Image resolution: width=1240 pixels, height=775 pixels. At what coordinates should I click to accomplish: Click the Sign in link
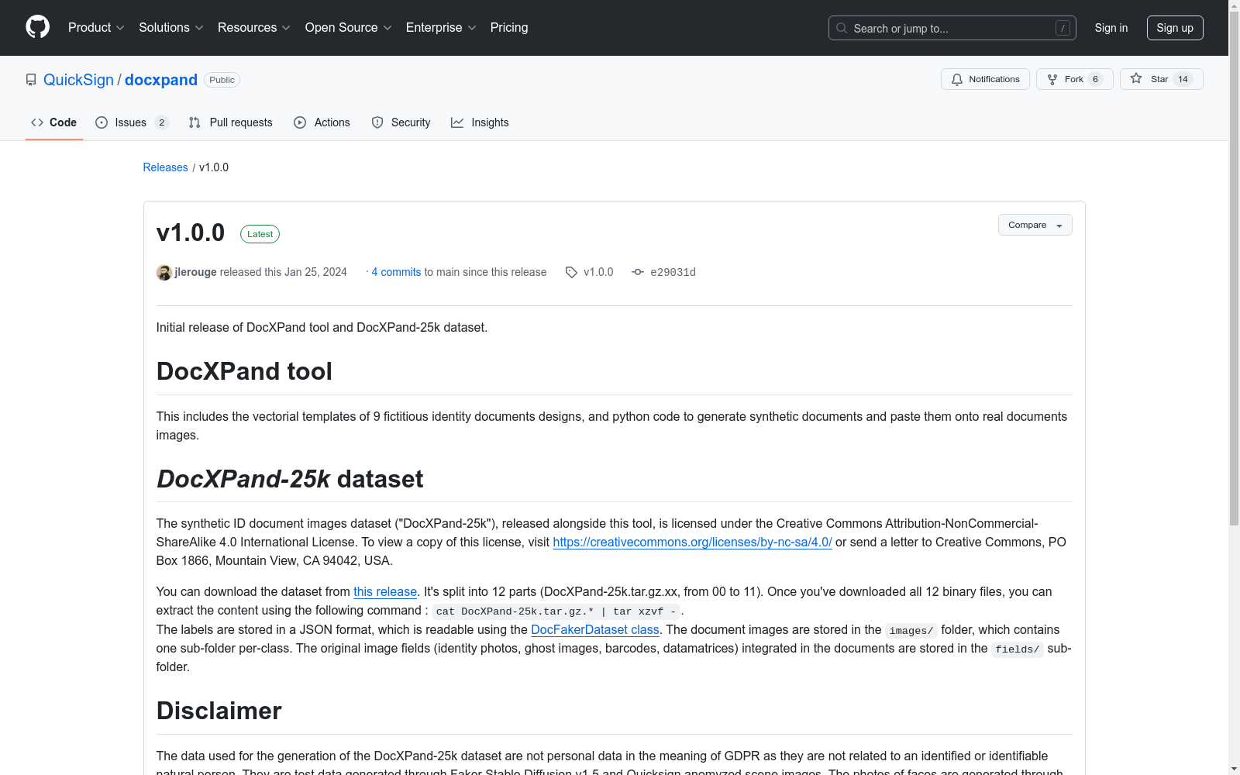(1111, 28)
